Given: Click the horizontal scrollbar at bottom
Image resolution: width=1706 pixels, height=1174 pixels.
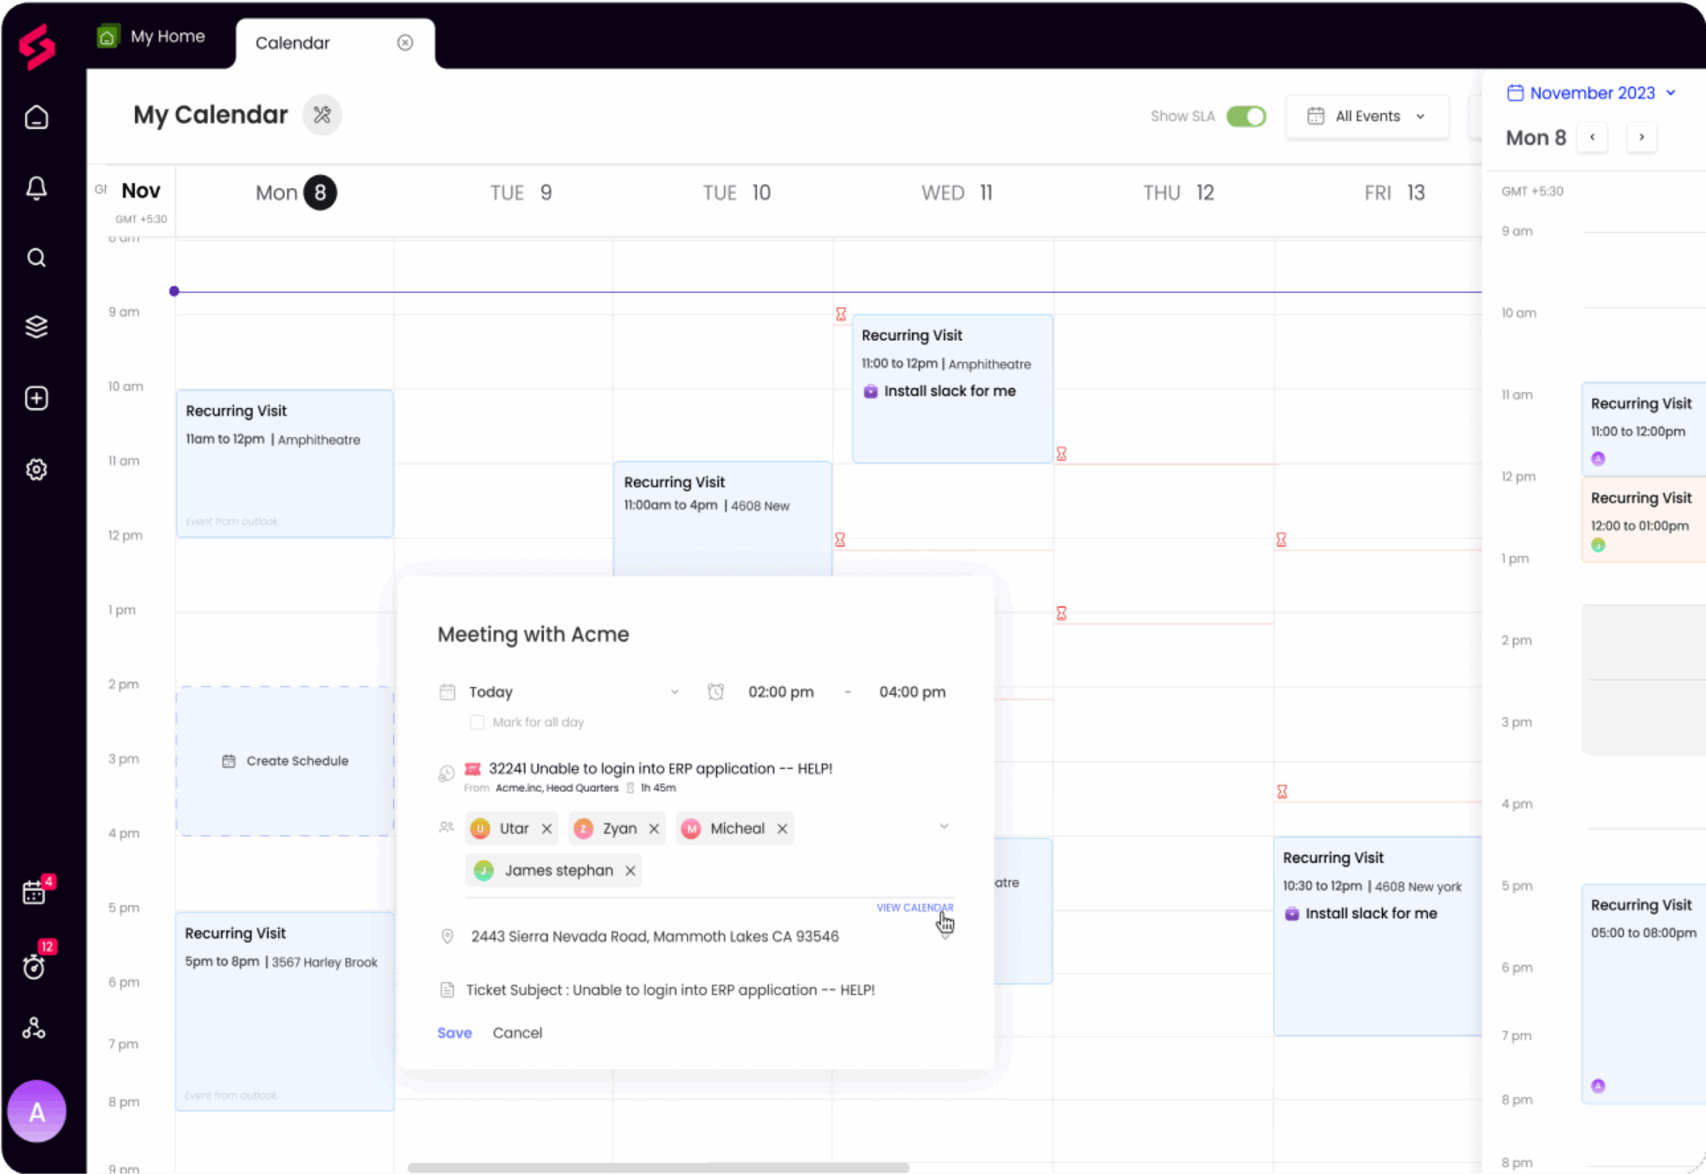Looking at the screenshot, I should (658, 1167).
